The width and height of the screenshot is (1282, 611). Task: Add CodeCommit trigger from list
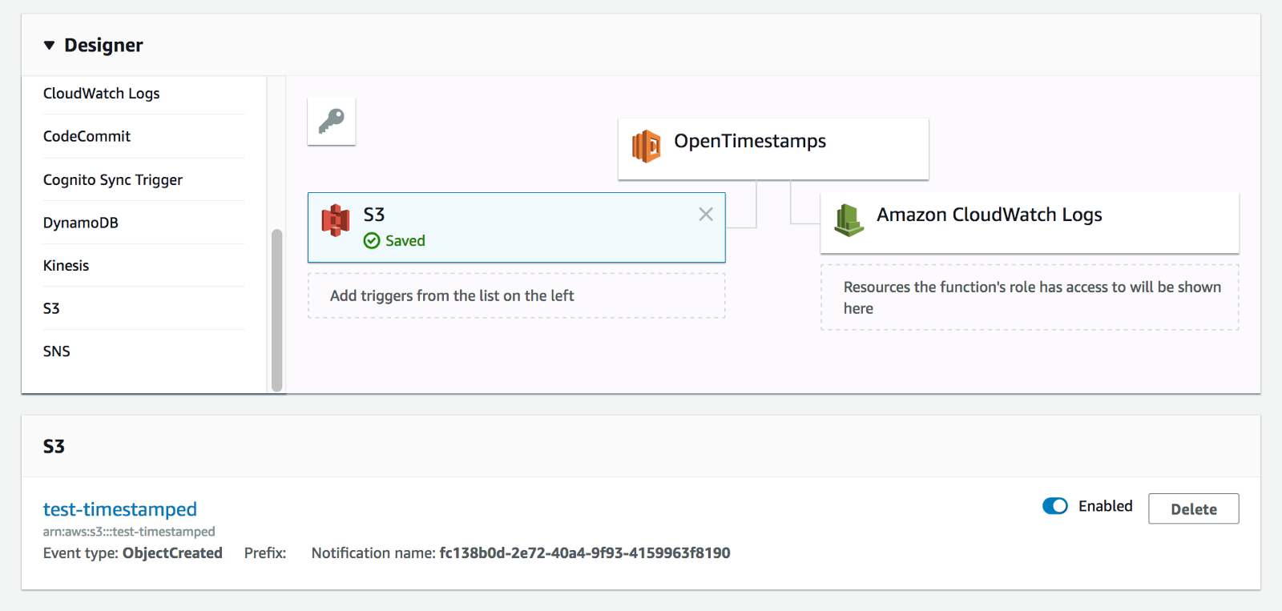point(87,136)
